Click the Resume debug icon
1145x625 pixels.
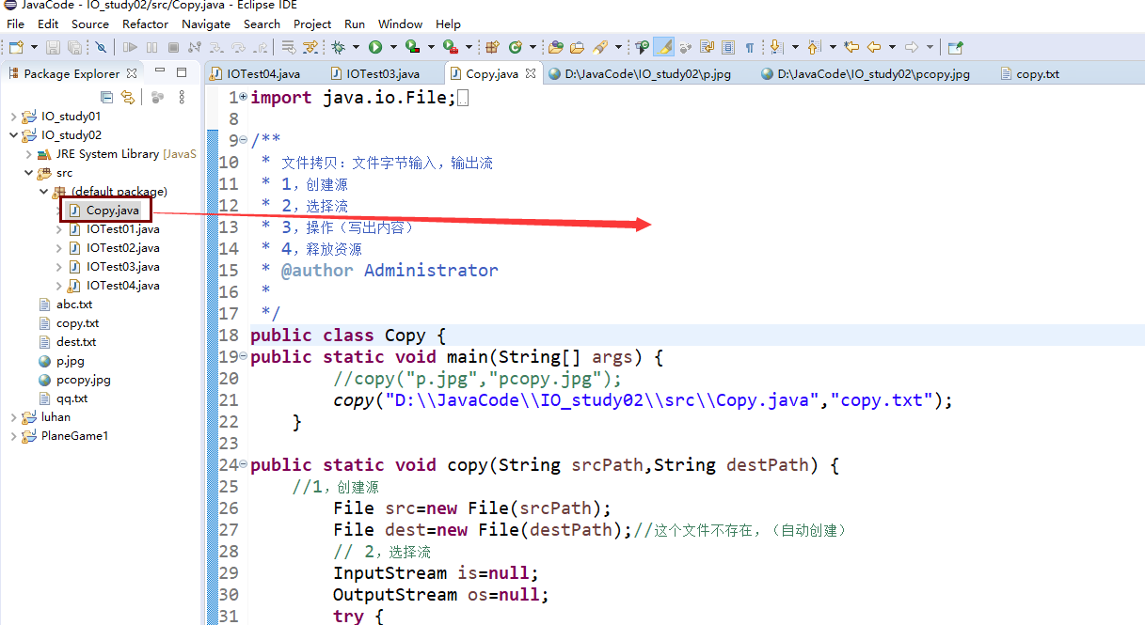point(130,47)
